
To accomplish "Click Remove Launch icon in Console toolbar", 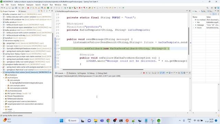I will (147, 73).
